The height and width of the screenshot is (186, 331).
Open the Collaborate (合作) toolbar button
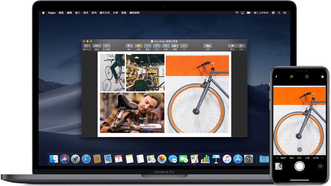pyautogui.click(x=208, y=46)
